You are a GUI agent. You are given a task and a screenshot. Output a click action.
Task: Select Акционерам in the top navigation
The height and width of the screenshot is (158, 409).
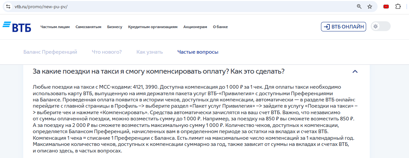195,27
